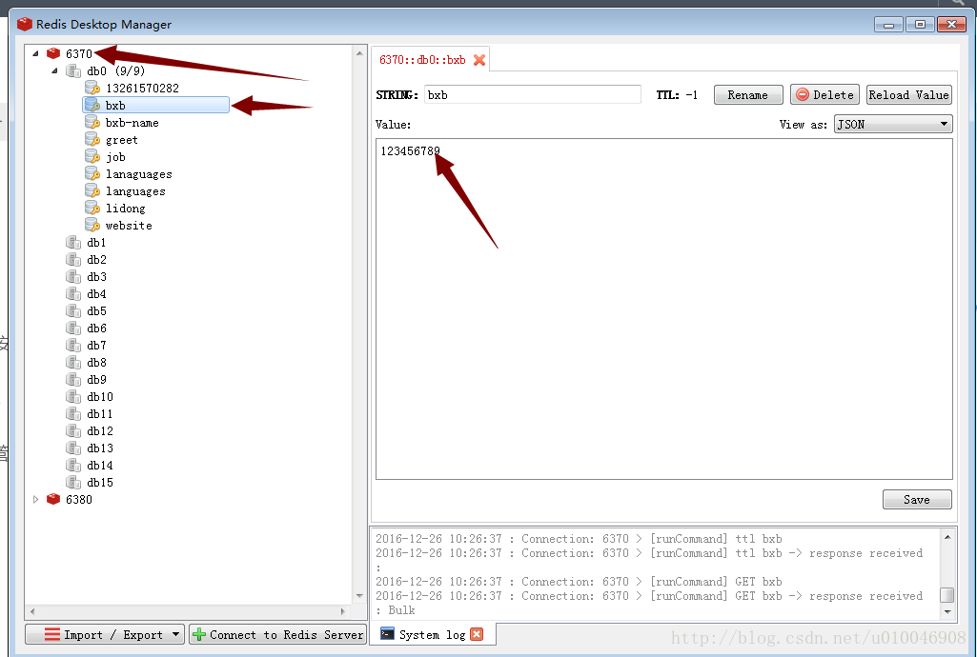977x657 pixels.
Task: Click the tree panel scroll up arrow
Action: [x=359, y=53]
